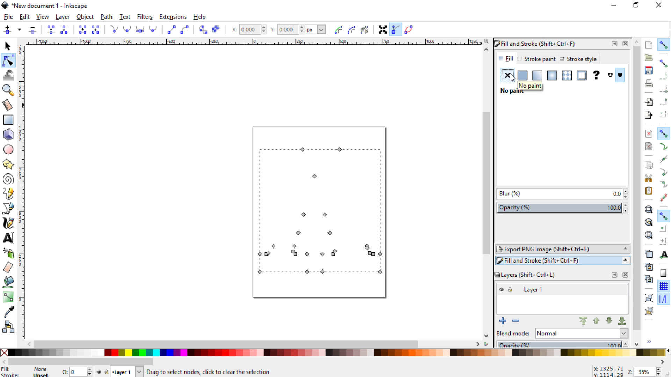Screen dimensions: 671x377
Task: Select the Zoom tool
Action: 8,90
